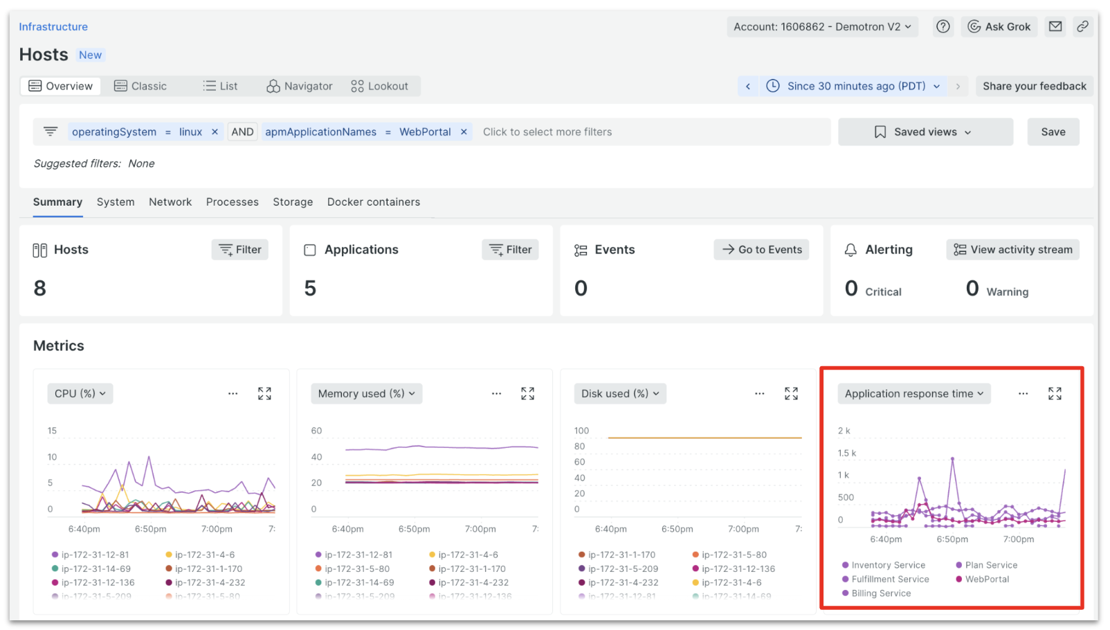The width and height of the screenshot is (1110, 630).
Task: Click the Alerting bell icon
Action: 850,250
